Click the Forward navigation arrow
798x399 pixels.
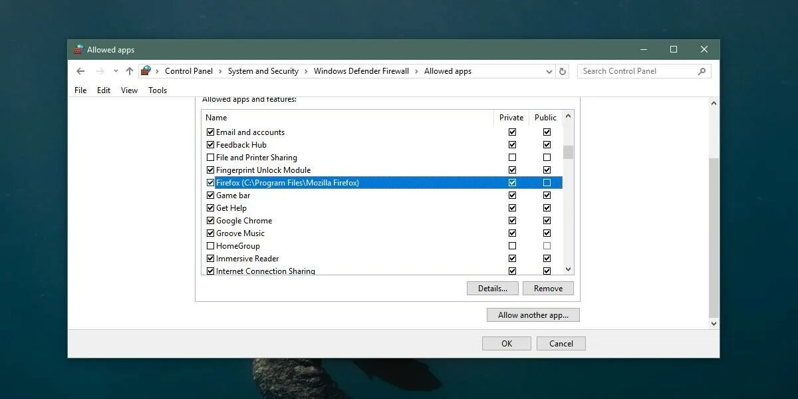(100, 71)
